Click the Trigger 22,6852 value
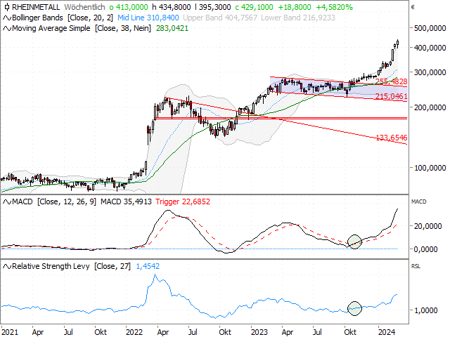 pyautogui.click(x=183, y=201)
